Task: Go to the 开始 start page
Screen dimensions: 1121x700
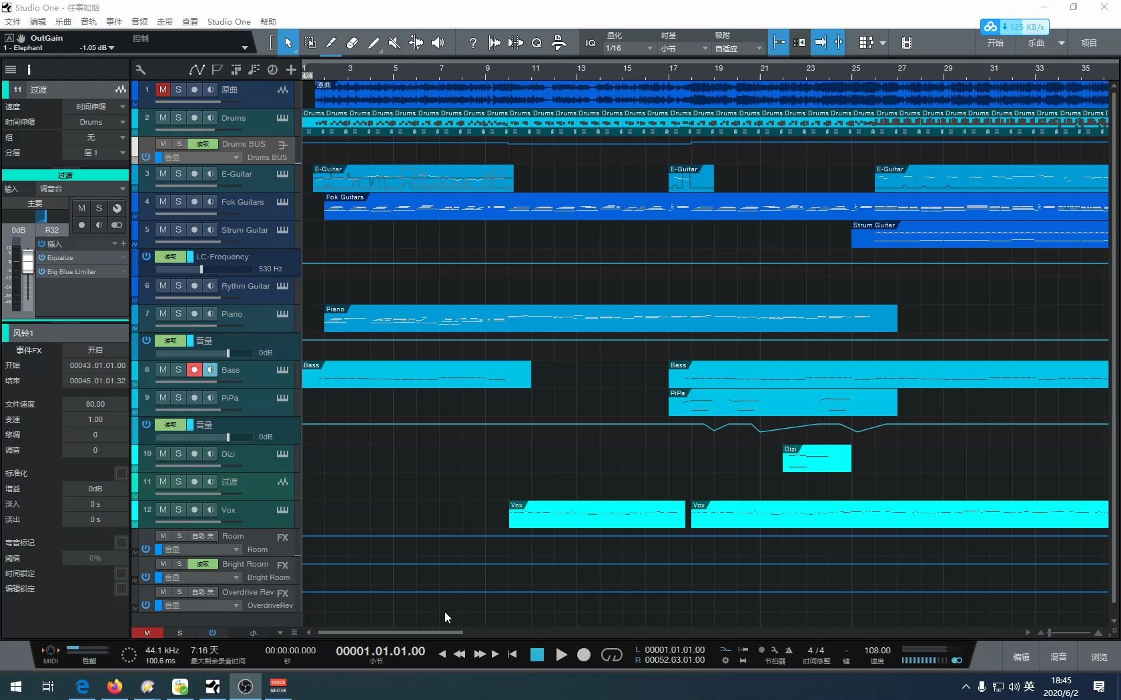Action: (x=995, y=43)
